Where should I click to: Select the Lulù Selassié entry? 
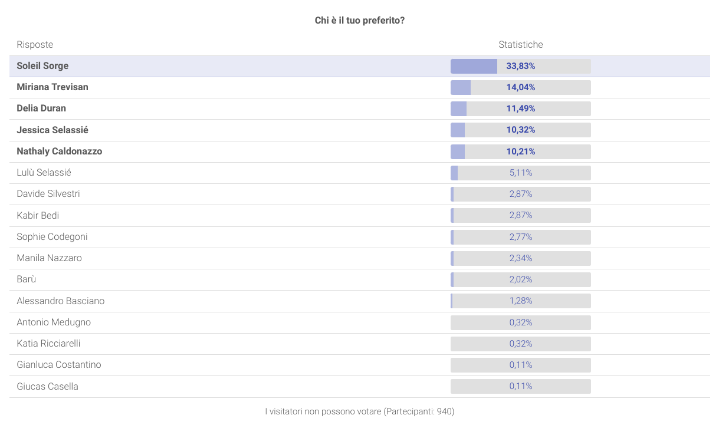pos(44,173)
